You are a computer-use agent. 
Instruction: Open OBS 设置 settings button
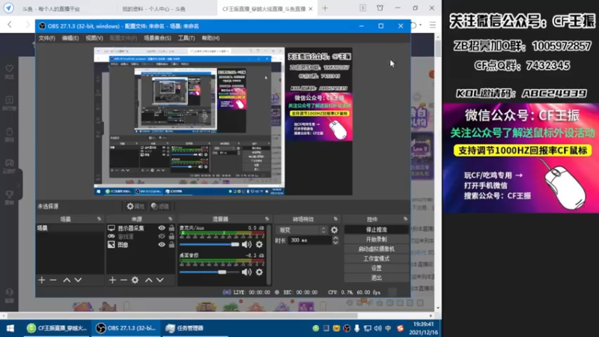(377, 268)
